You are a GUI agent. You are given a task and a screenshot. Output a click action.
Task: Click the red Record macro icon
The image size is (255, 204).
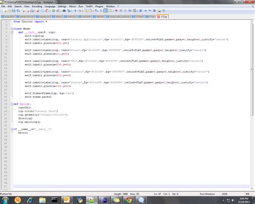(116, 11)
